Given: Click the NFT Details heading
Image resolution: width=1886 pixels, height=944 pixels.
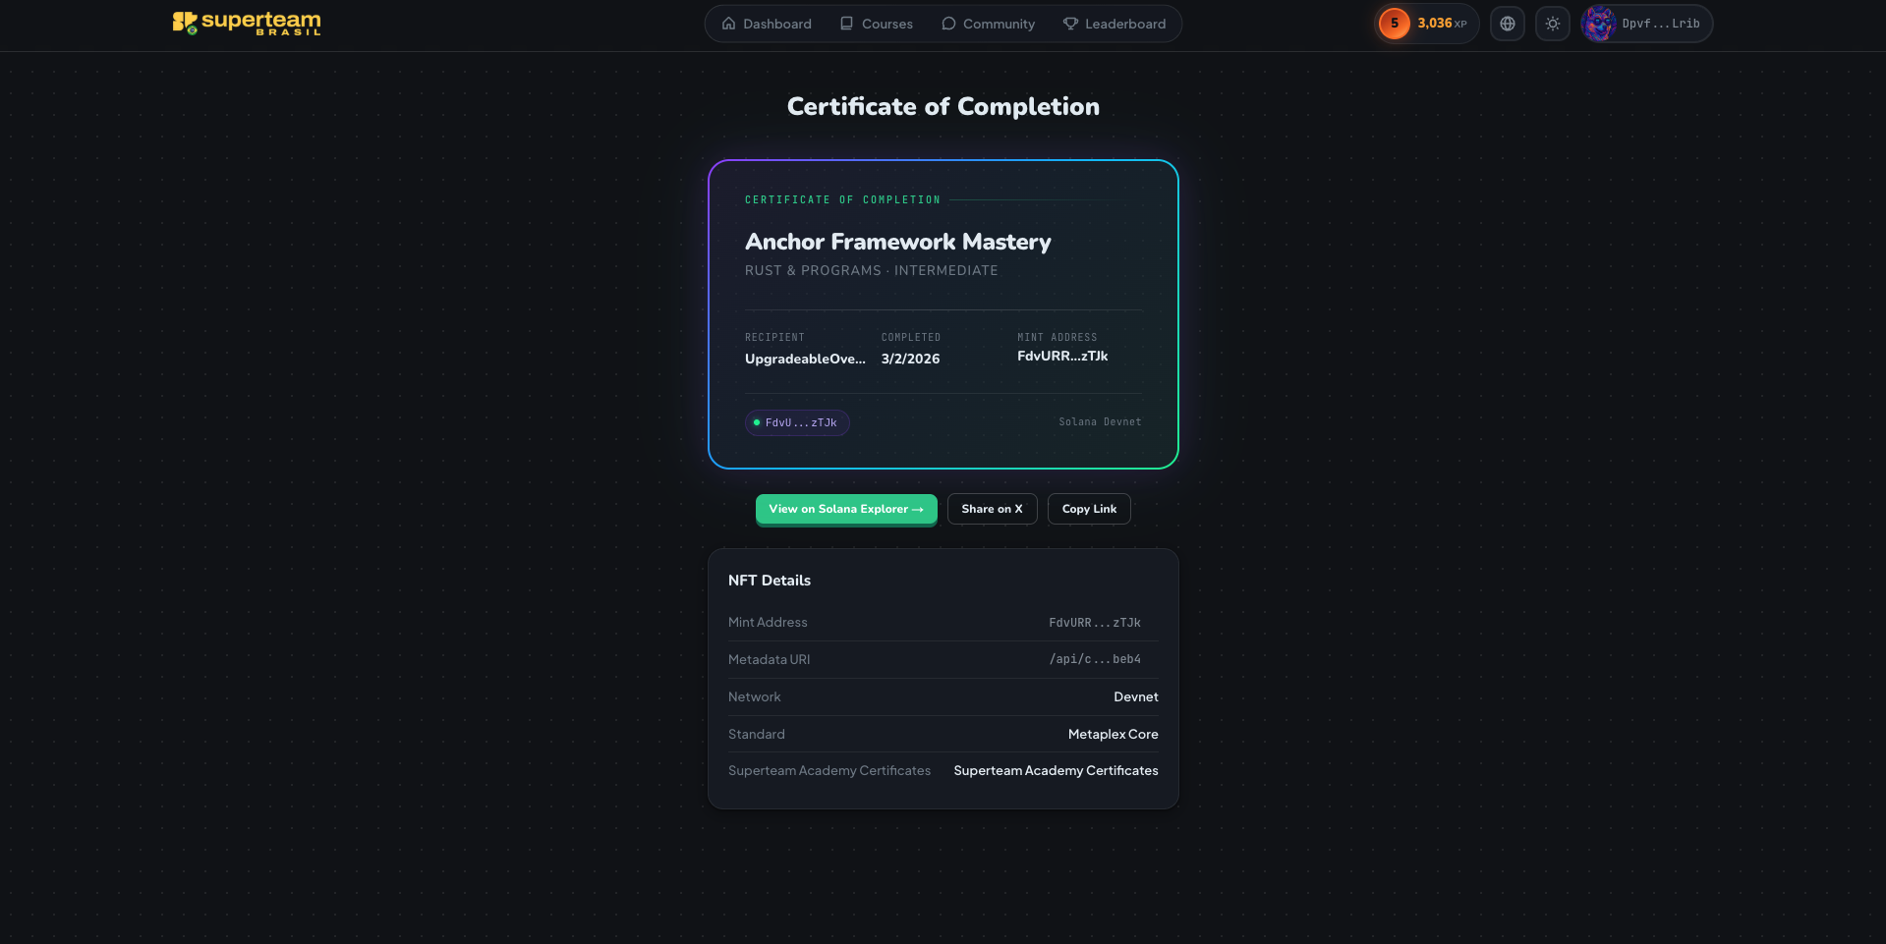Looking at the screenshot, I should 770,581.
